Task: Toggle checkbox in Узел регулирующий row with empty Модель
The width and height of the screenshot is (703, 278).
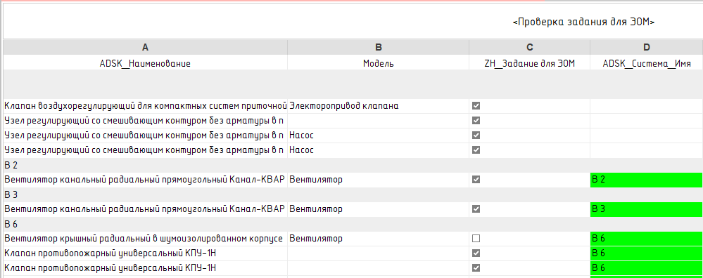Action: 476,121
